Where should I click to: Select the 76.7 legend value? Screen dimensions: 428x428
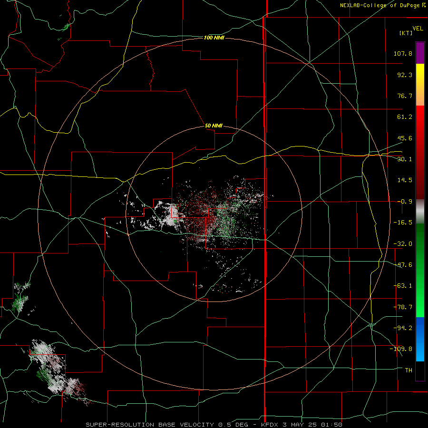(405, 96)
